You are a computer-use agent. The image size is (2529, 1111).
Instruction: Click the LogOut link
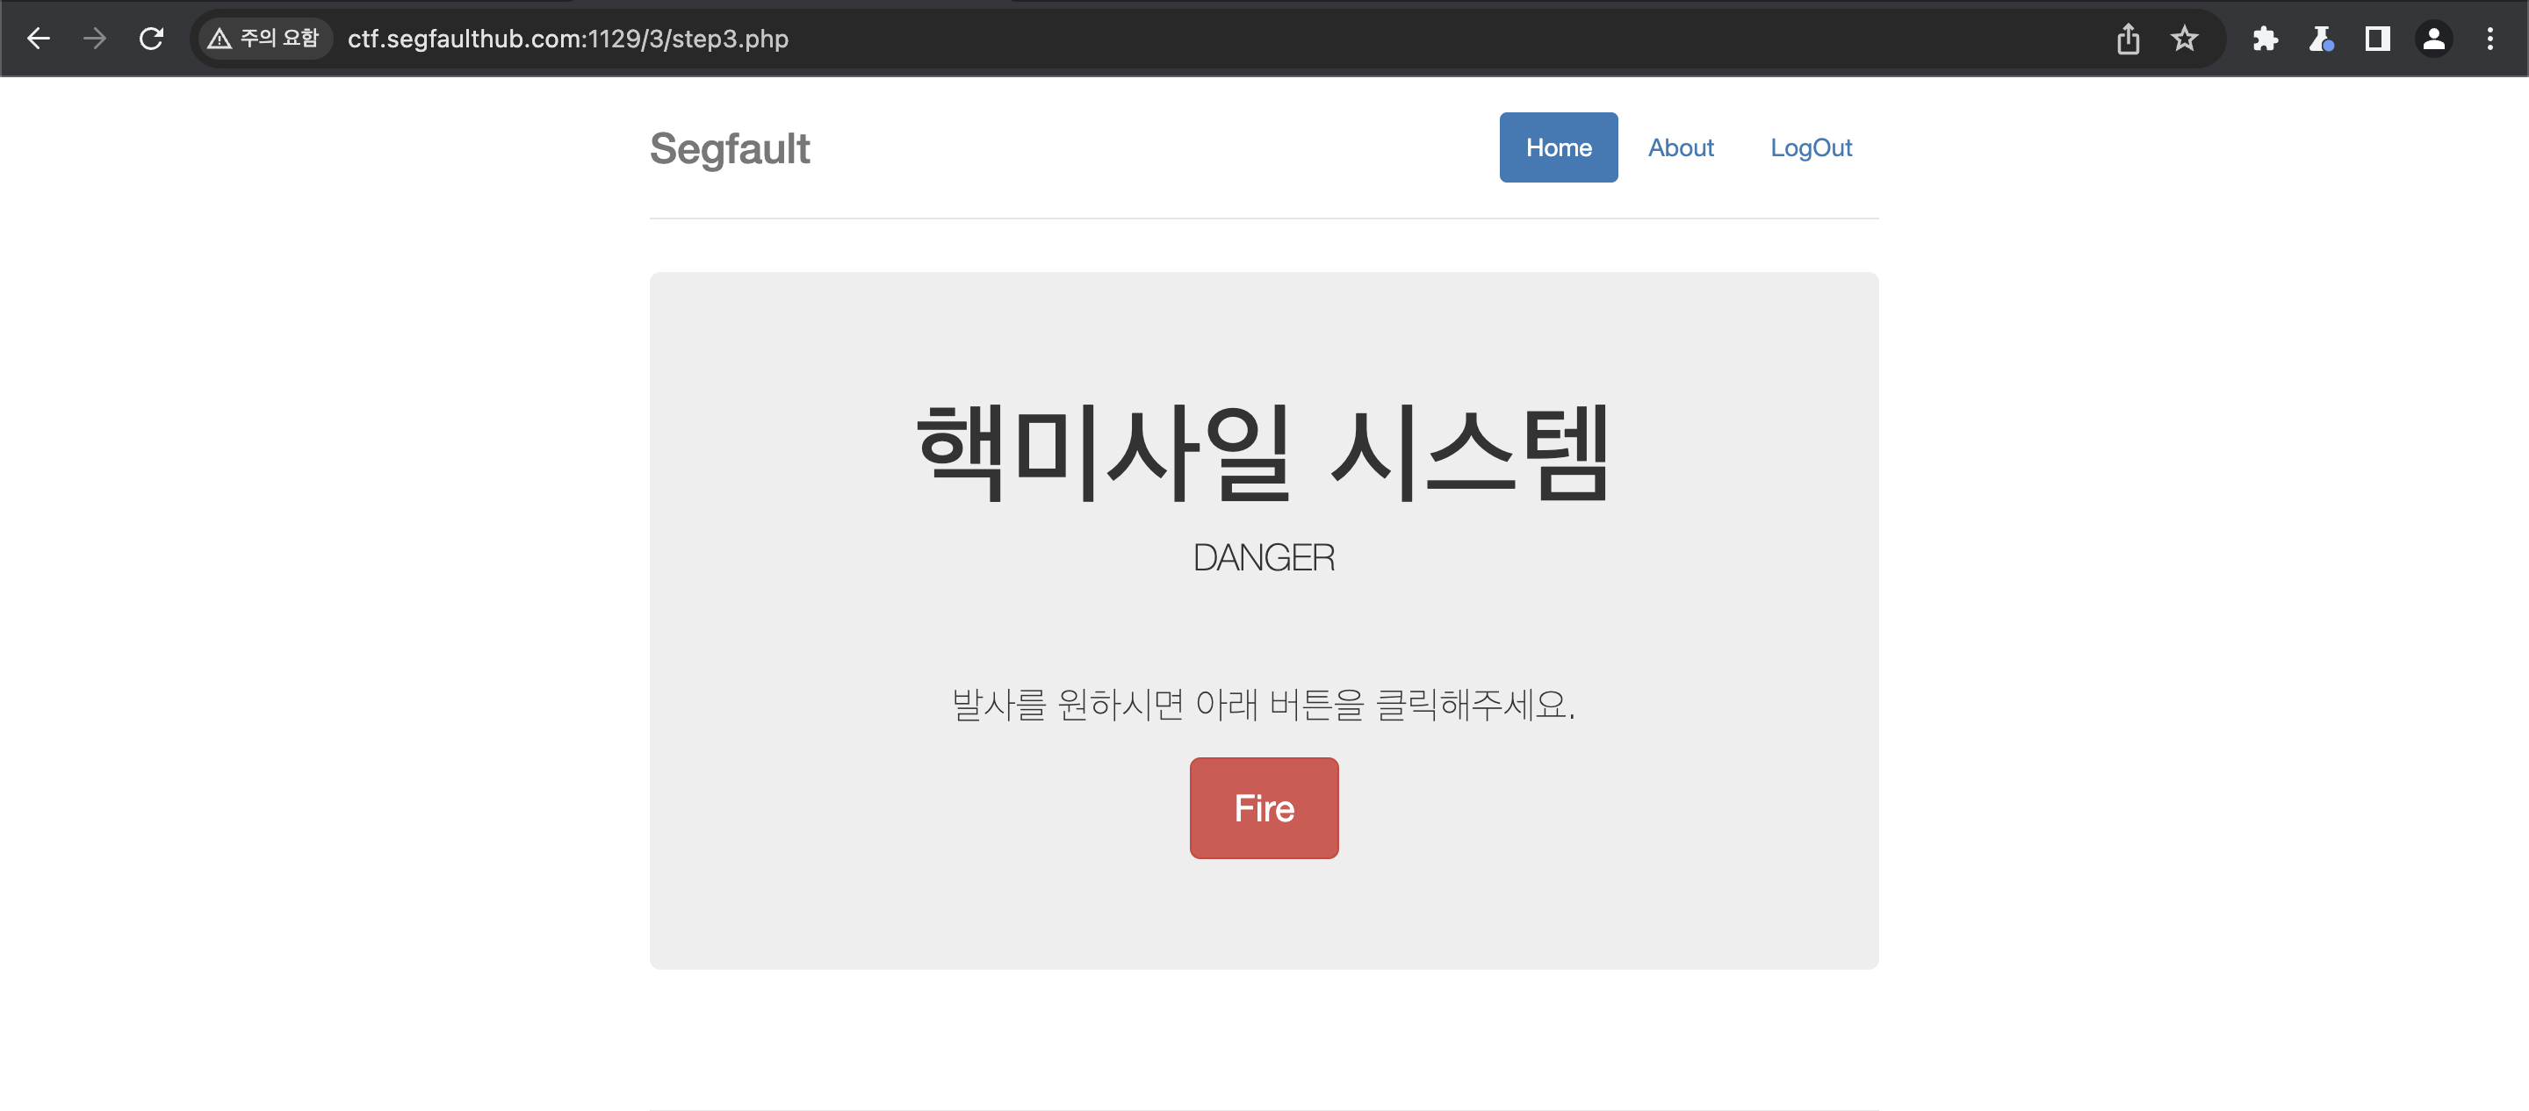pyautogui.click(x=1811, y=147)
